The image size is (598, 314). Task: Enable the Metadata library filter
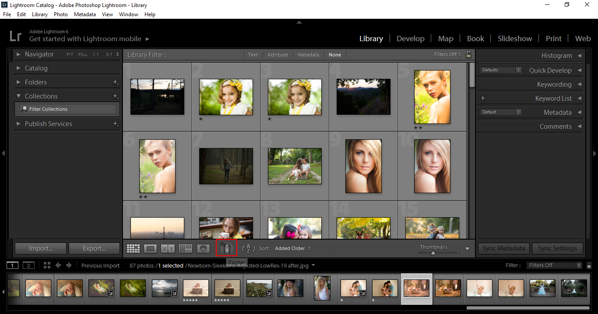[309, 55]
